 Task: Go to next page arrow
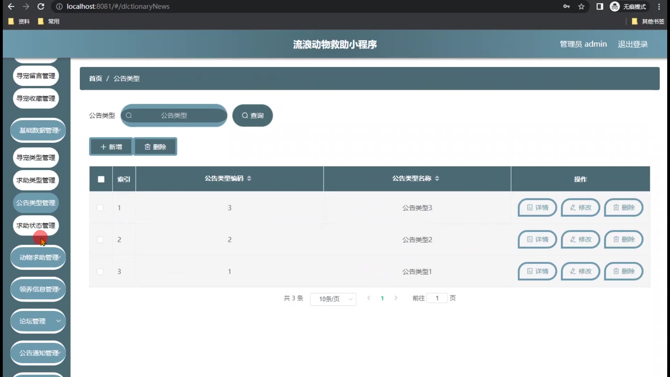pos(396,298)
